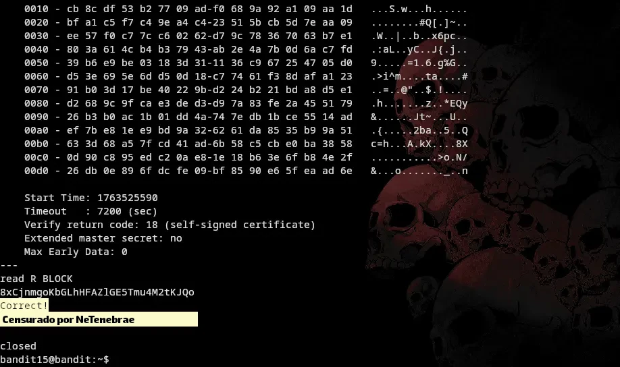Viewport: 620px width, 367px height.
Task: Click the '---' separator line
Action: pos(9,265)
